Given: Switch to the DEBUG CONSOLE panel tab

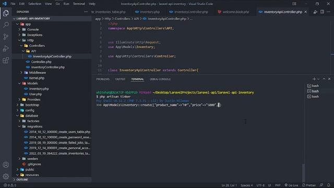Looking at the screenshot, I should pos(160,79).
